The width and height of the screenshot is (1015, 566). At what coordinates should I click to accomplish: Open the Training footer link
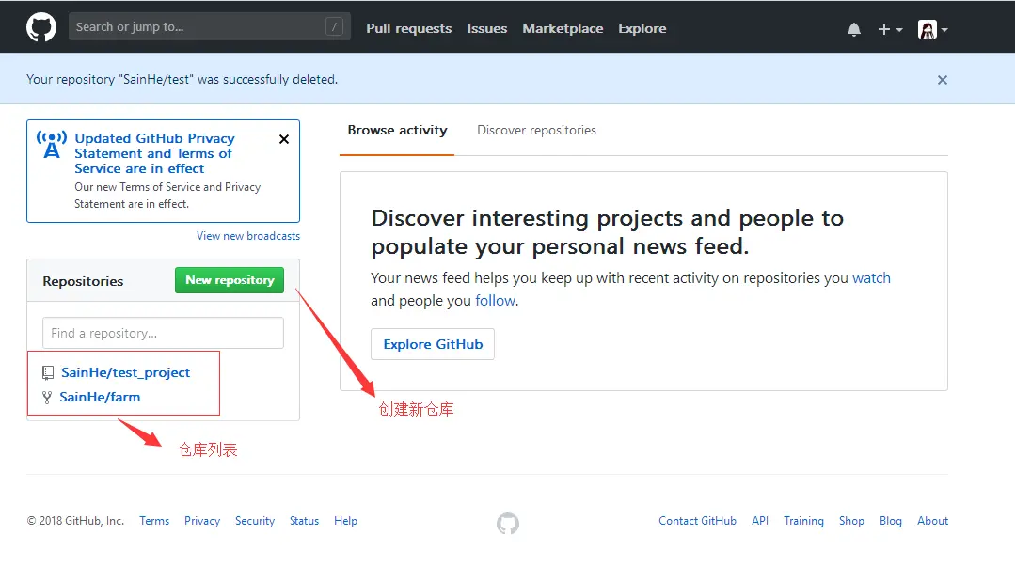(x=803, y=521)
